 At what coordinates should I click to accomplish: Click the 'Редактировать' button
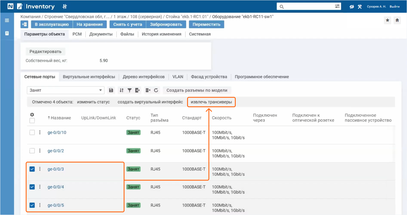point(46,51)
